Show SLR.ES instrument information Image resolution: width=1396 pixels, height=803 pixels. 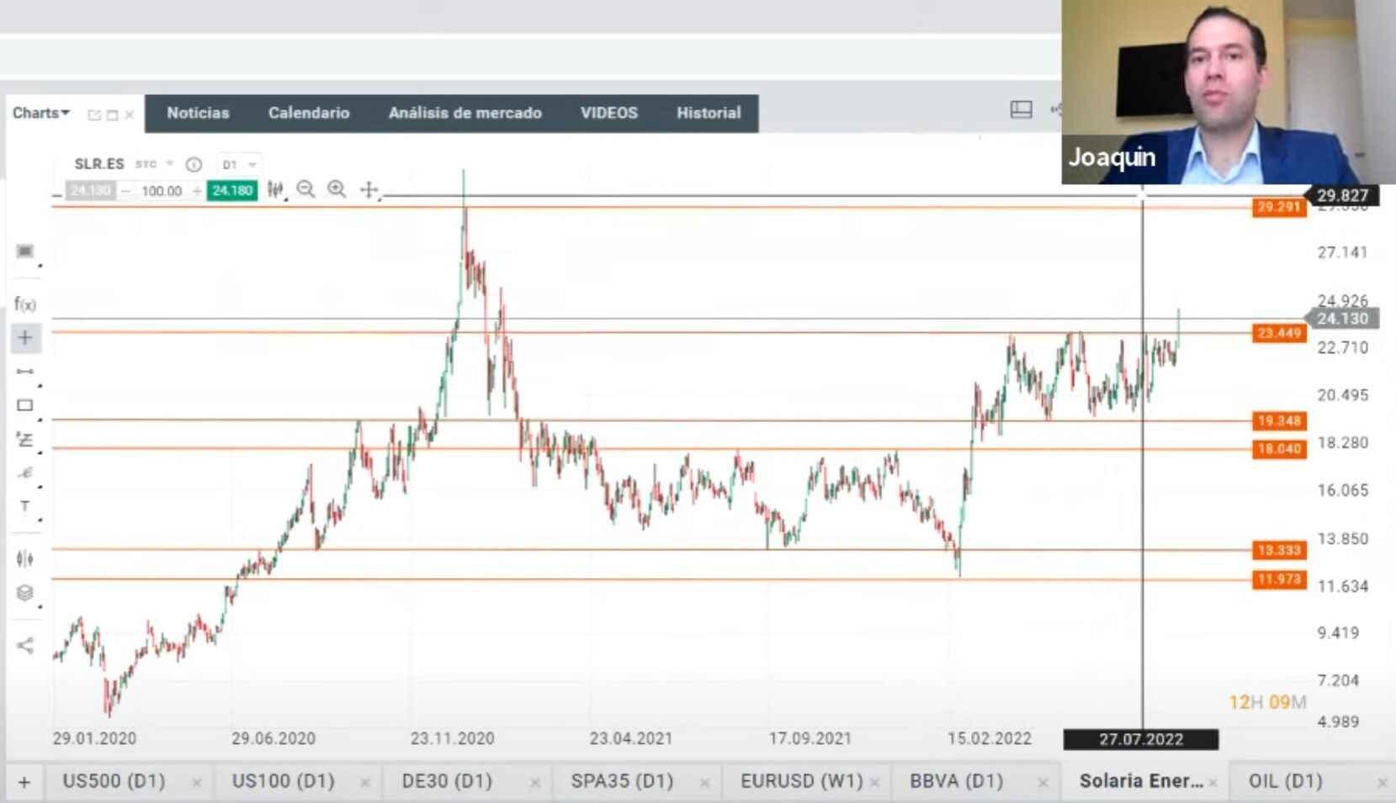click(x=194, y=165)
